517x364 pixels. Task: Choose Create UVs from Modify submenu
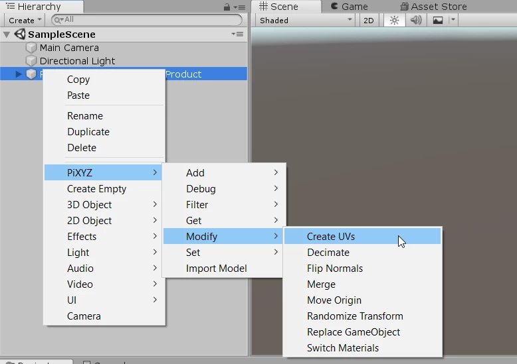pyautogui.click(x=331, y=237)
